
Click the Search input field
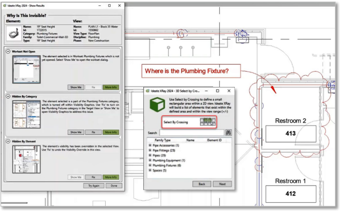click(x=192, y=133)
